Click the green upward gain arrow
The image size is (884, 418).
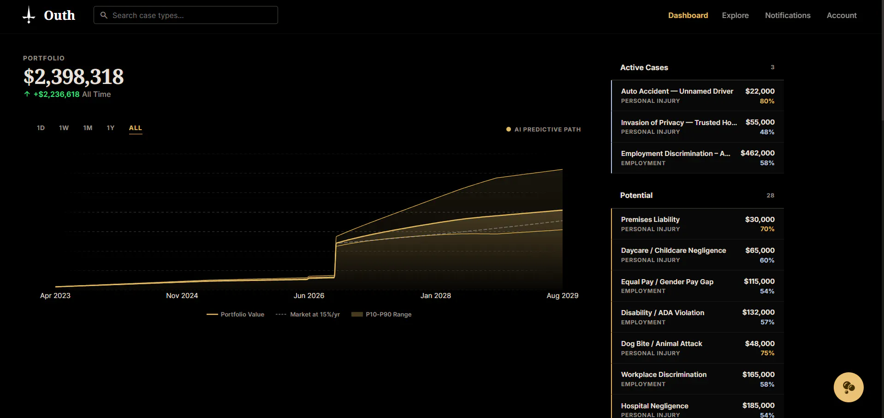tap(27, 94)
